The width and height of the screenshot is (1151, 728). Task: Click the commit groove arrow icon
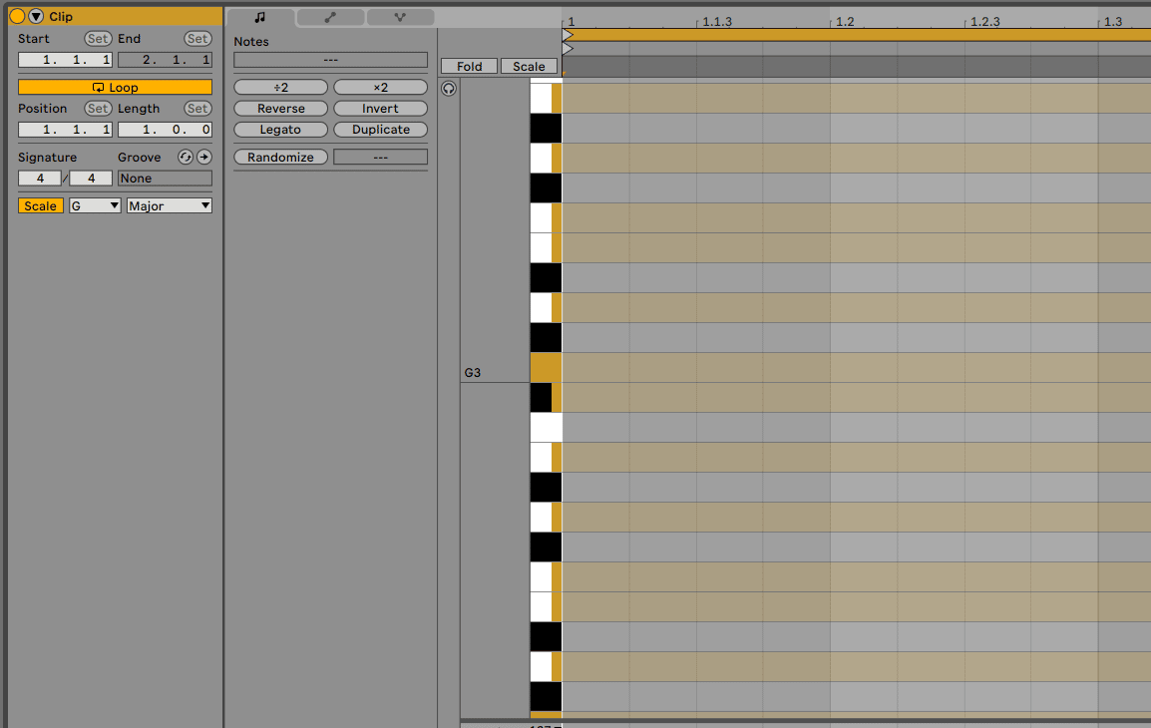pyautogui.click(x=204, y=157)
